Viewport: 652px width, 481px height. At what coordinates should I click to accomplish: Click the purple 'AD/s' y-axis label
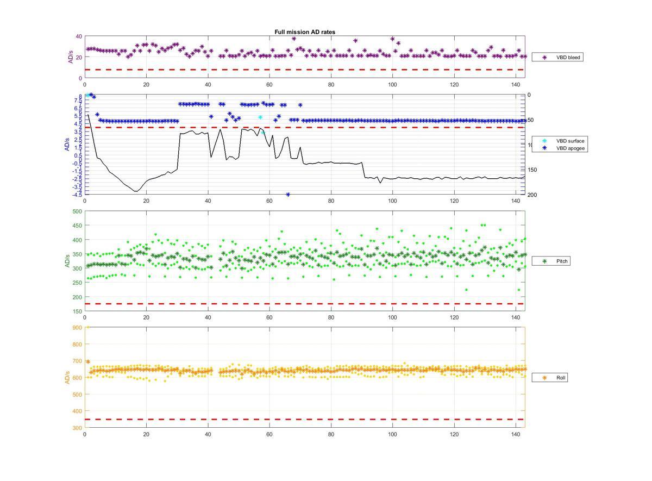(71, 57)
